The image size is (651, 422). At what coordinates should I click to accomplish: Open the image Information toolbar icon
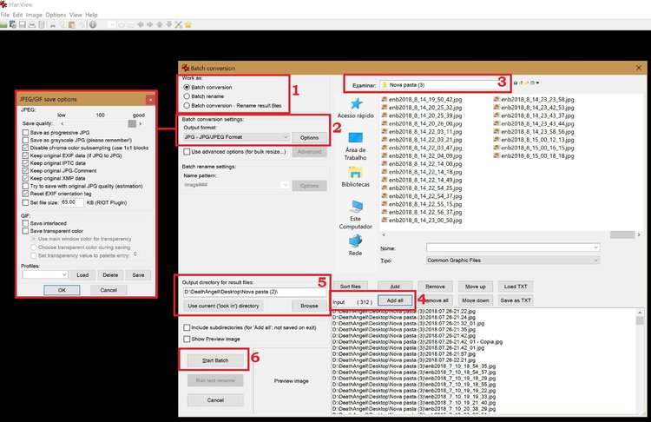tap(93, 24)
